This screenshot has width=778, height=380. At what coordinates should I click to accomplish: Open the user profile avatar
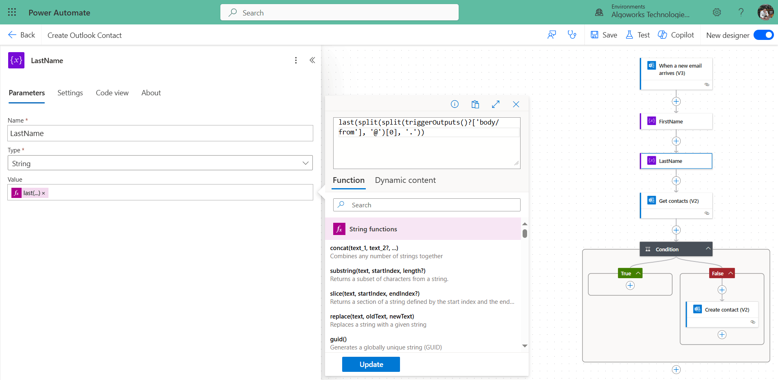click(765, 12)
